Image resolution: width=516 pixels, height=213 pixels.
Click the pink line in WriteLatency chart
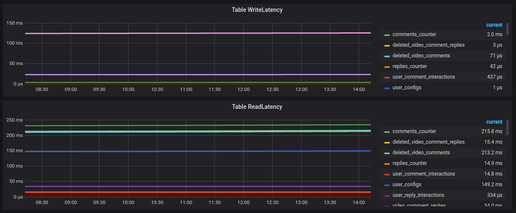pyautogui.click(x=198, y=33)
